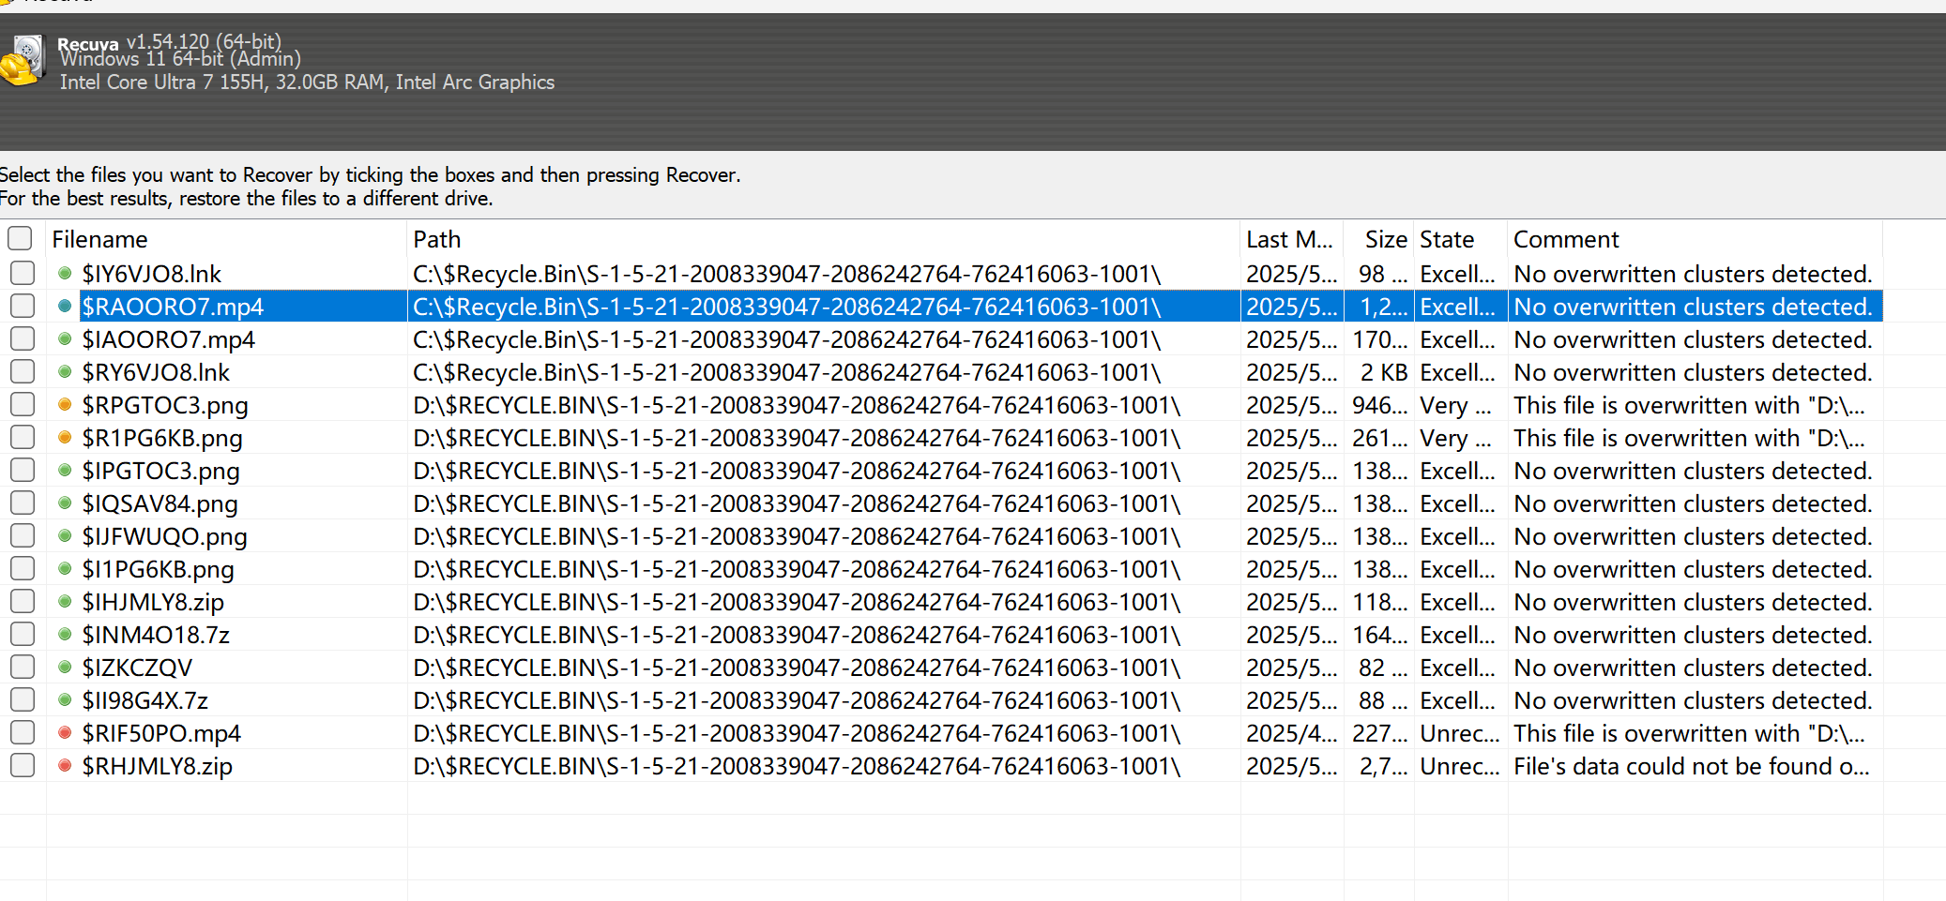The height and width of the screenshot is (901, 1946).
Task: Click red status dot for $RIF50PO.mp4
Action: (65, 733)
